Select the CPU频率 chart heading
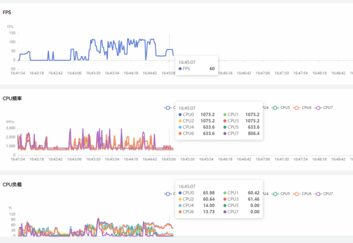353x243 pixels. pos(12,98)
